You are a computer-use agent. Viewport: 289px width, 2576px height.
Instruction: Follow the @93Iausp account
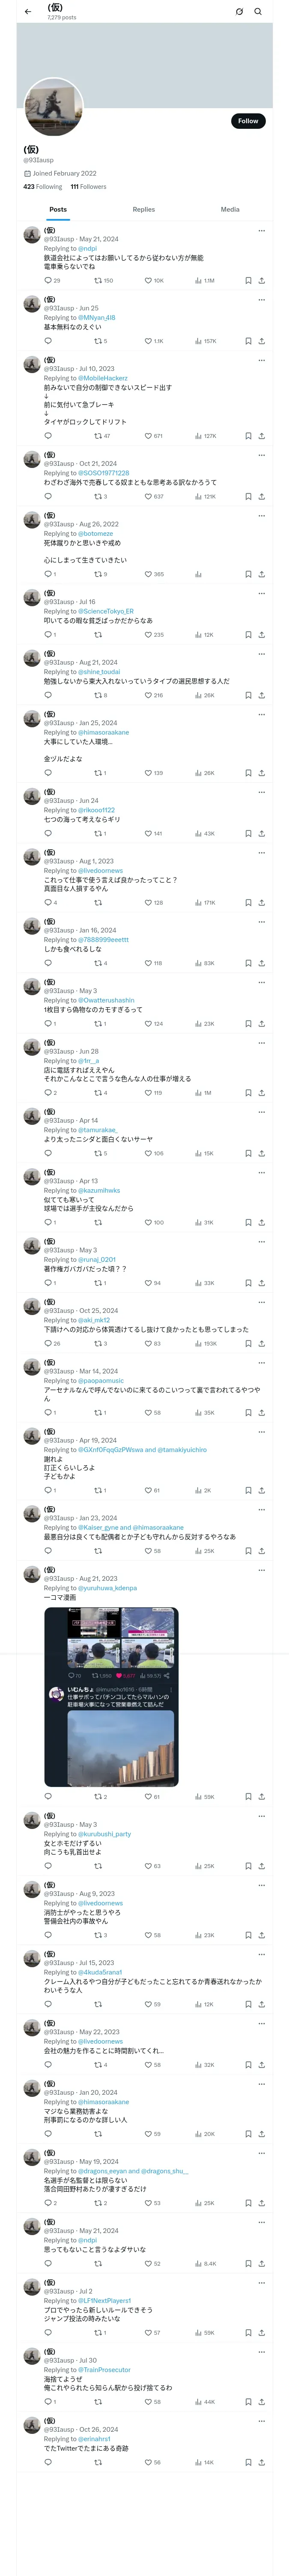[x=247, y=121]
